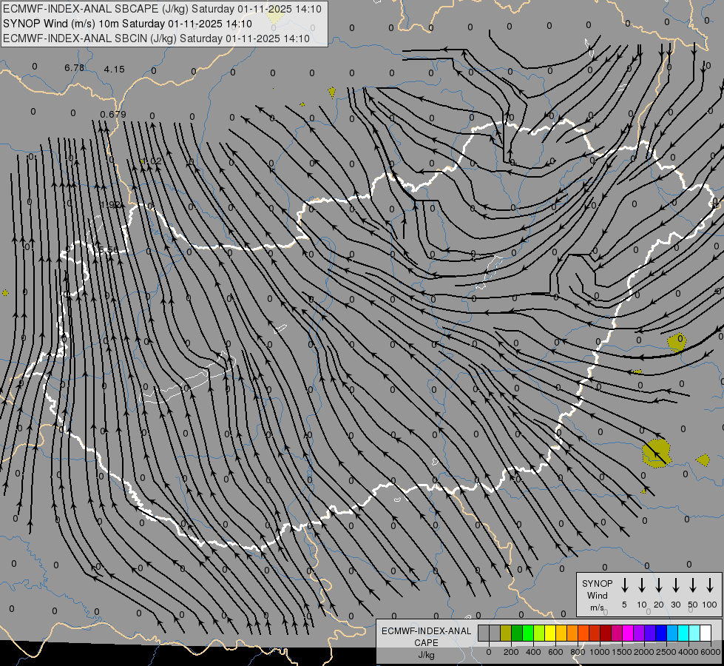Click the SBCIN layer title line
The height and width of the screenshot is (666, 724).
pos(156,38)
